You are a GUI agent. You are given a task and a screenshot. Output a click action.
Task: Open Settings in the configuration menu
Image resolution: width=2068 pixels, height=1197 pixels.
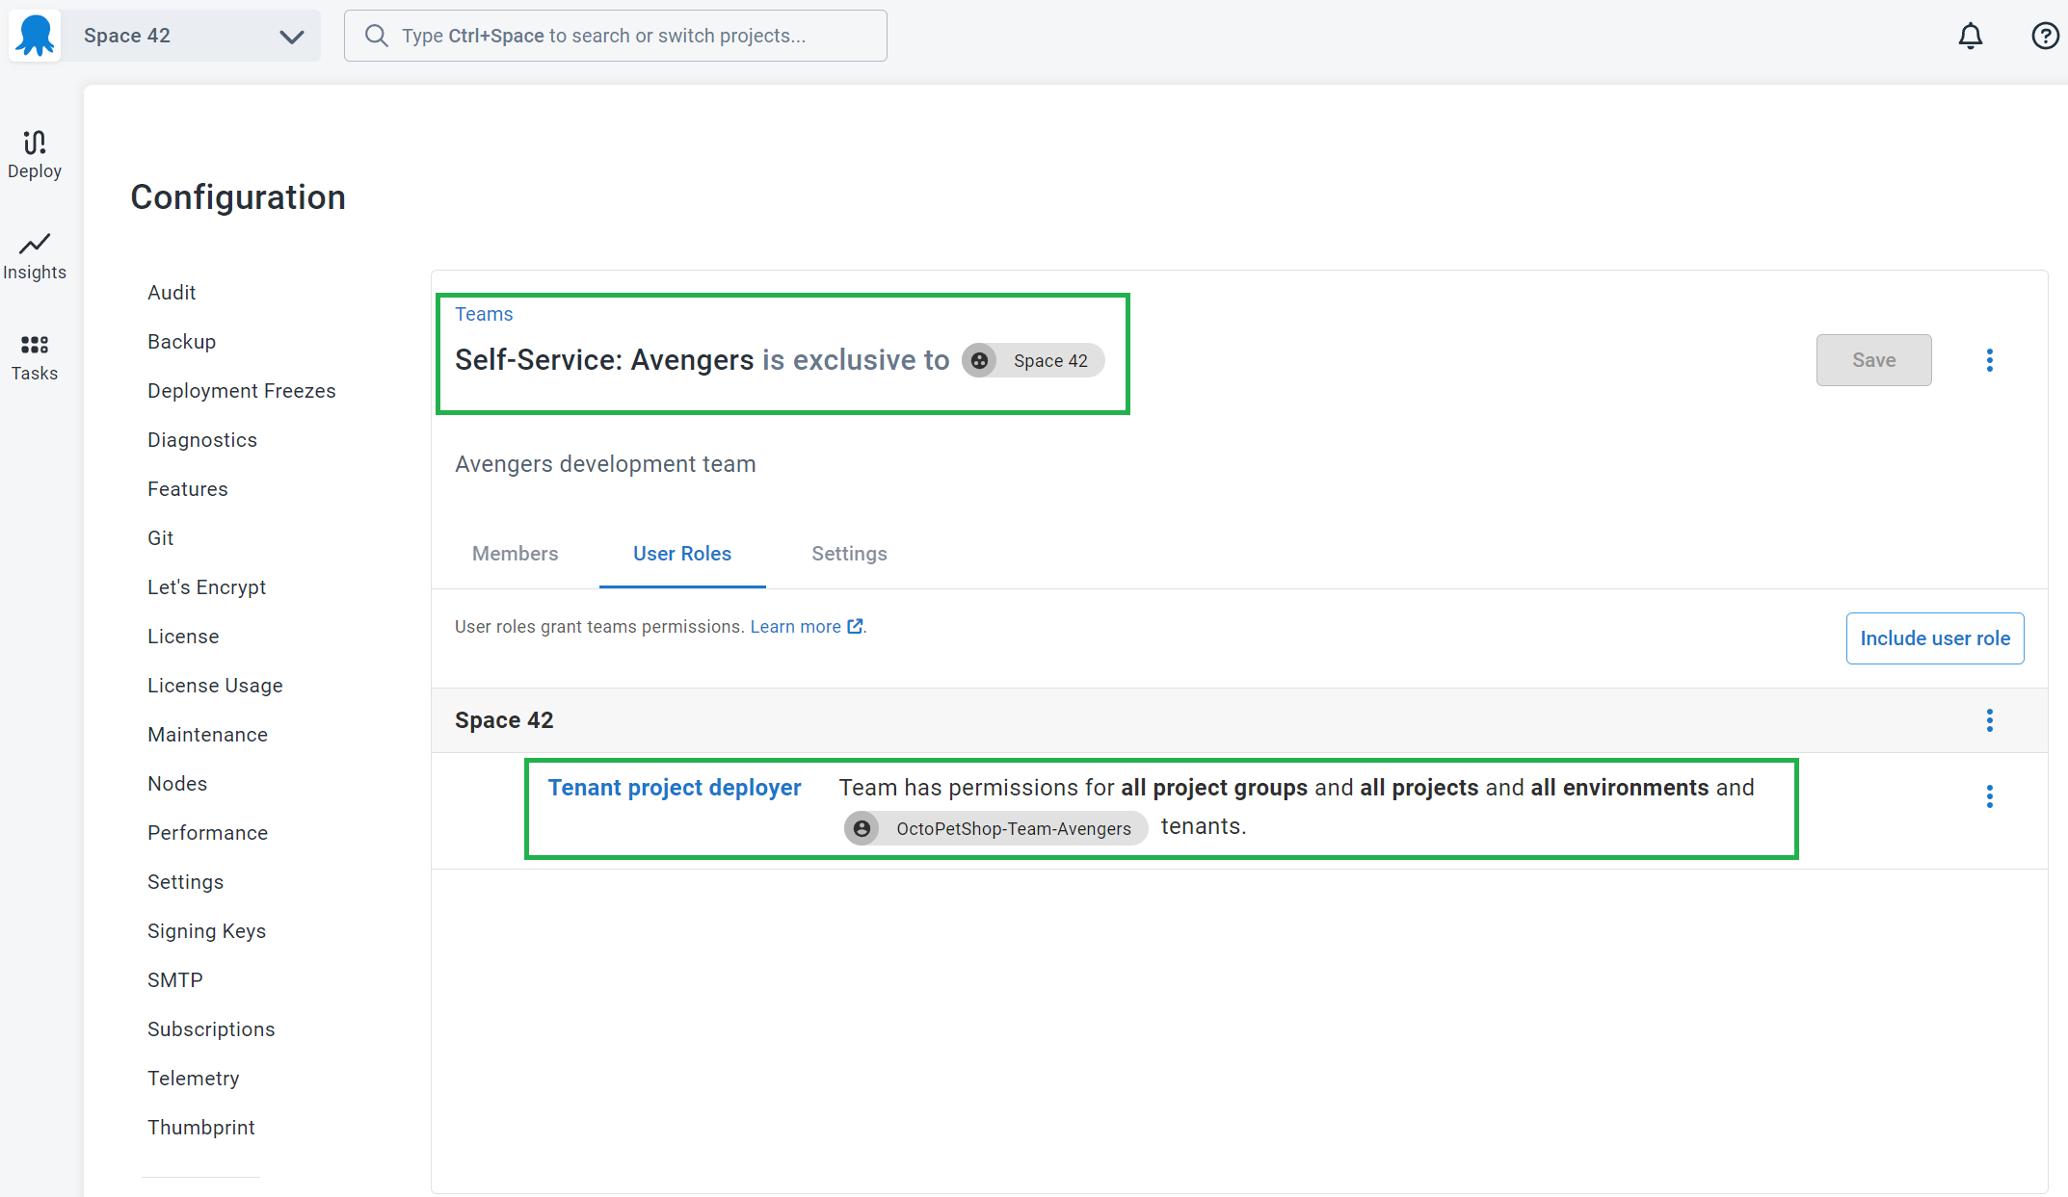[x=185, y=882]
